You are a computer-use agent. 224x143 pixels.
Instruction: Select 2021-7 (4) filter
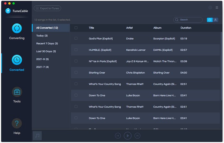click(43, 67)
